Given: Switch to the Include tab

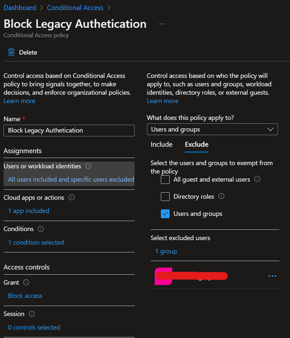Looking at the screenshot, I should click(162, 144).
